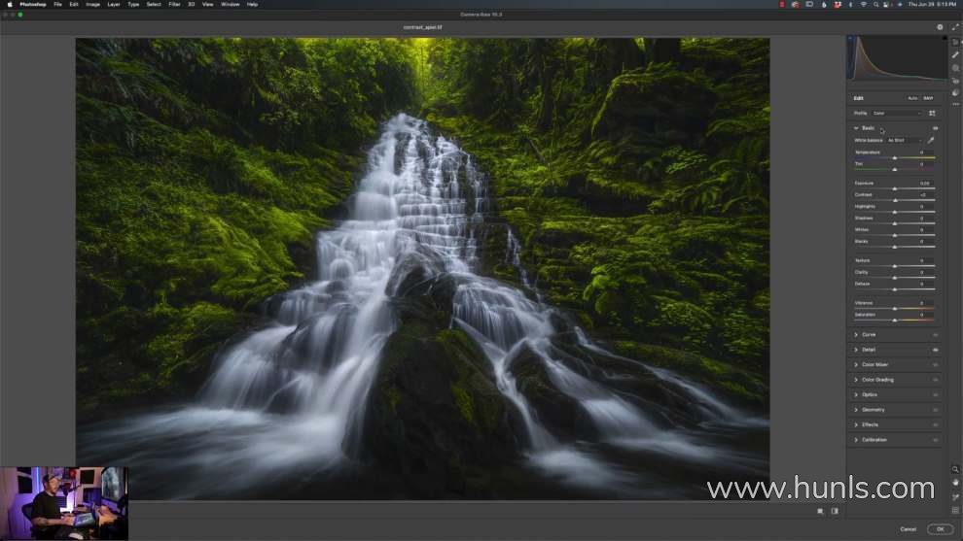Expand the Geometry panel
Viewport: 963px width, 541px height.
tap(856, 410)
